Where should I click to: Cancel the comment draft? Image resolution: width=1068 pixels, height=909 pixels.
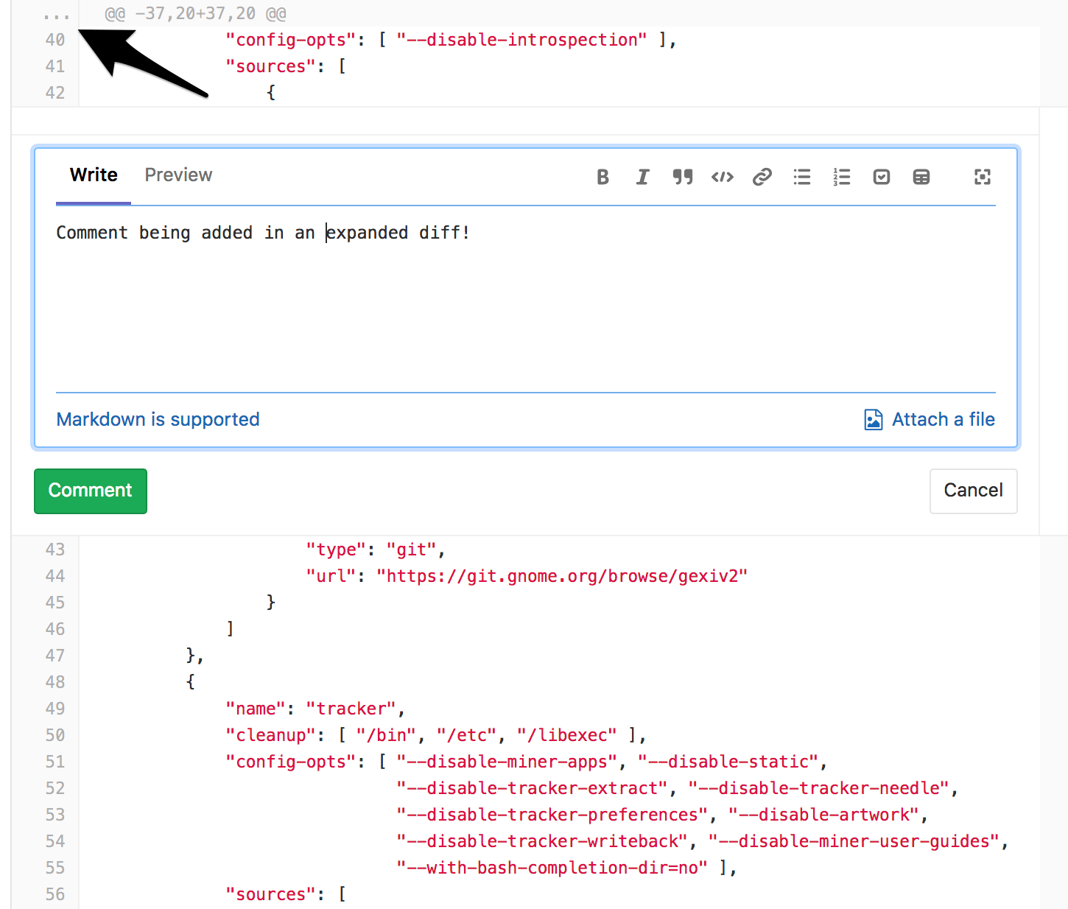pos(973,491)
